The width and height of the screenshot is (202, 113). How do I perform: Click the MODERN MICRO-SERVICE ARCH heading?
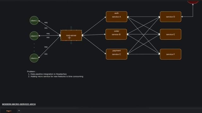pos(19,104)
